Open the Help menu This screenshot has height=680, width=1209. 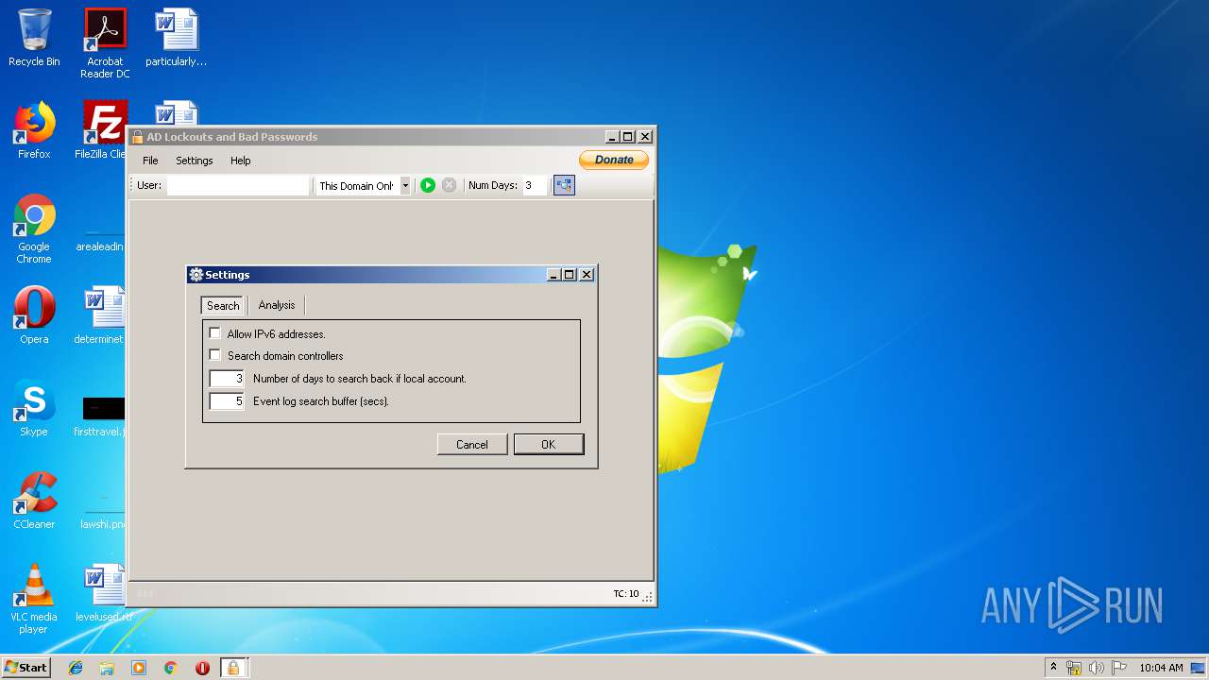(x=241, y=161)
